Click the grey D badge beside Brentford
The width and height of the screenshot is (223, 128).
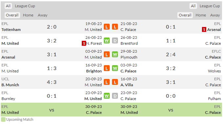pos(115,40)
